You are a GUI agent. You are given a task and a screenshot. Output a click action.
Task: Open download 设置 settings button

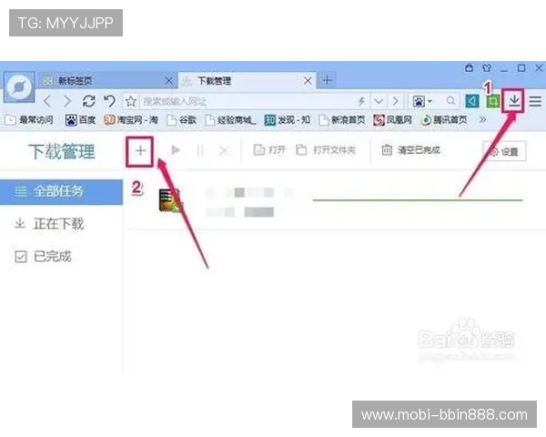point(504,152)
